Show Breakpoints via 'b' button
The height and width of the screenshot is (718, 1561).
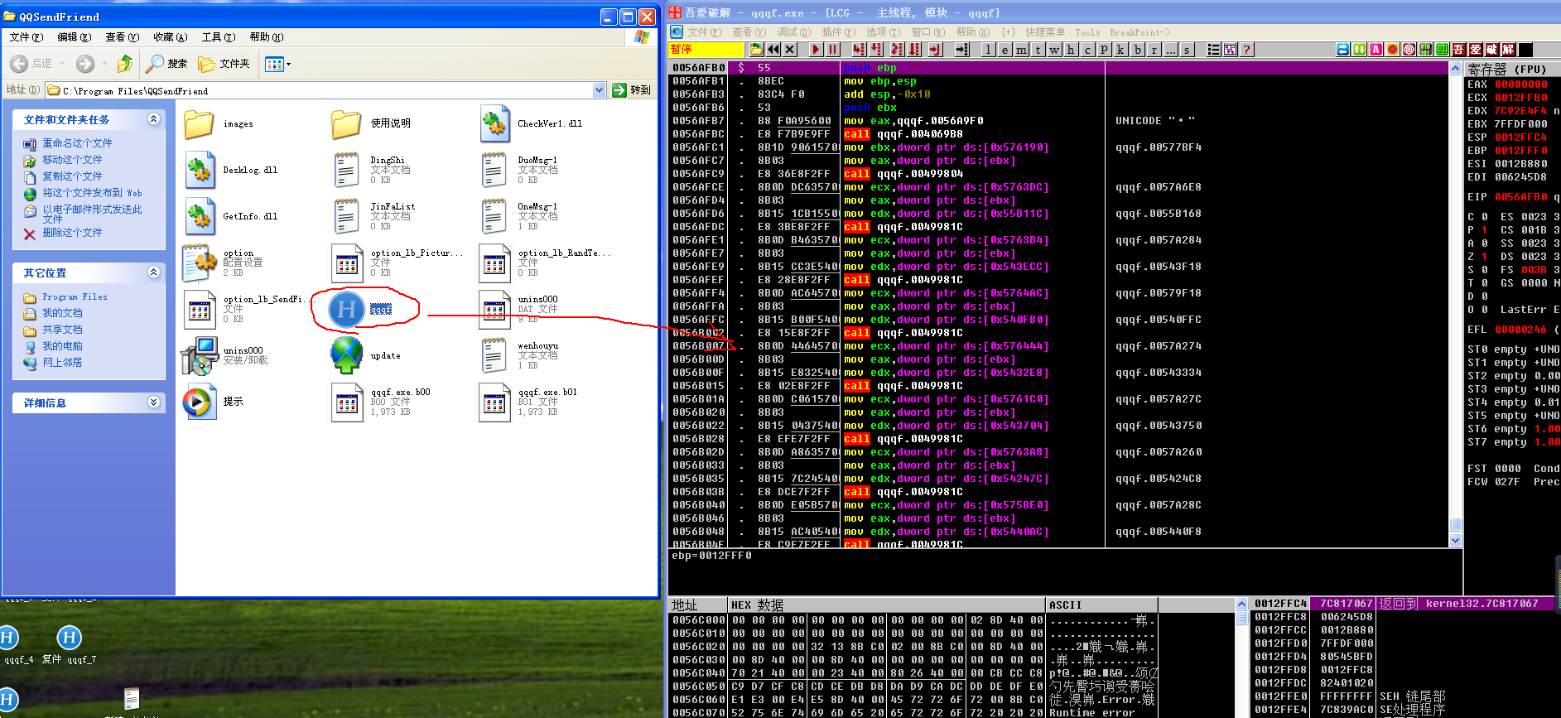point(1137,50)
